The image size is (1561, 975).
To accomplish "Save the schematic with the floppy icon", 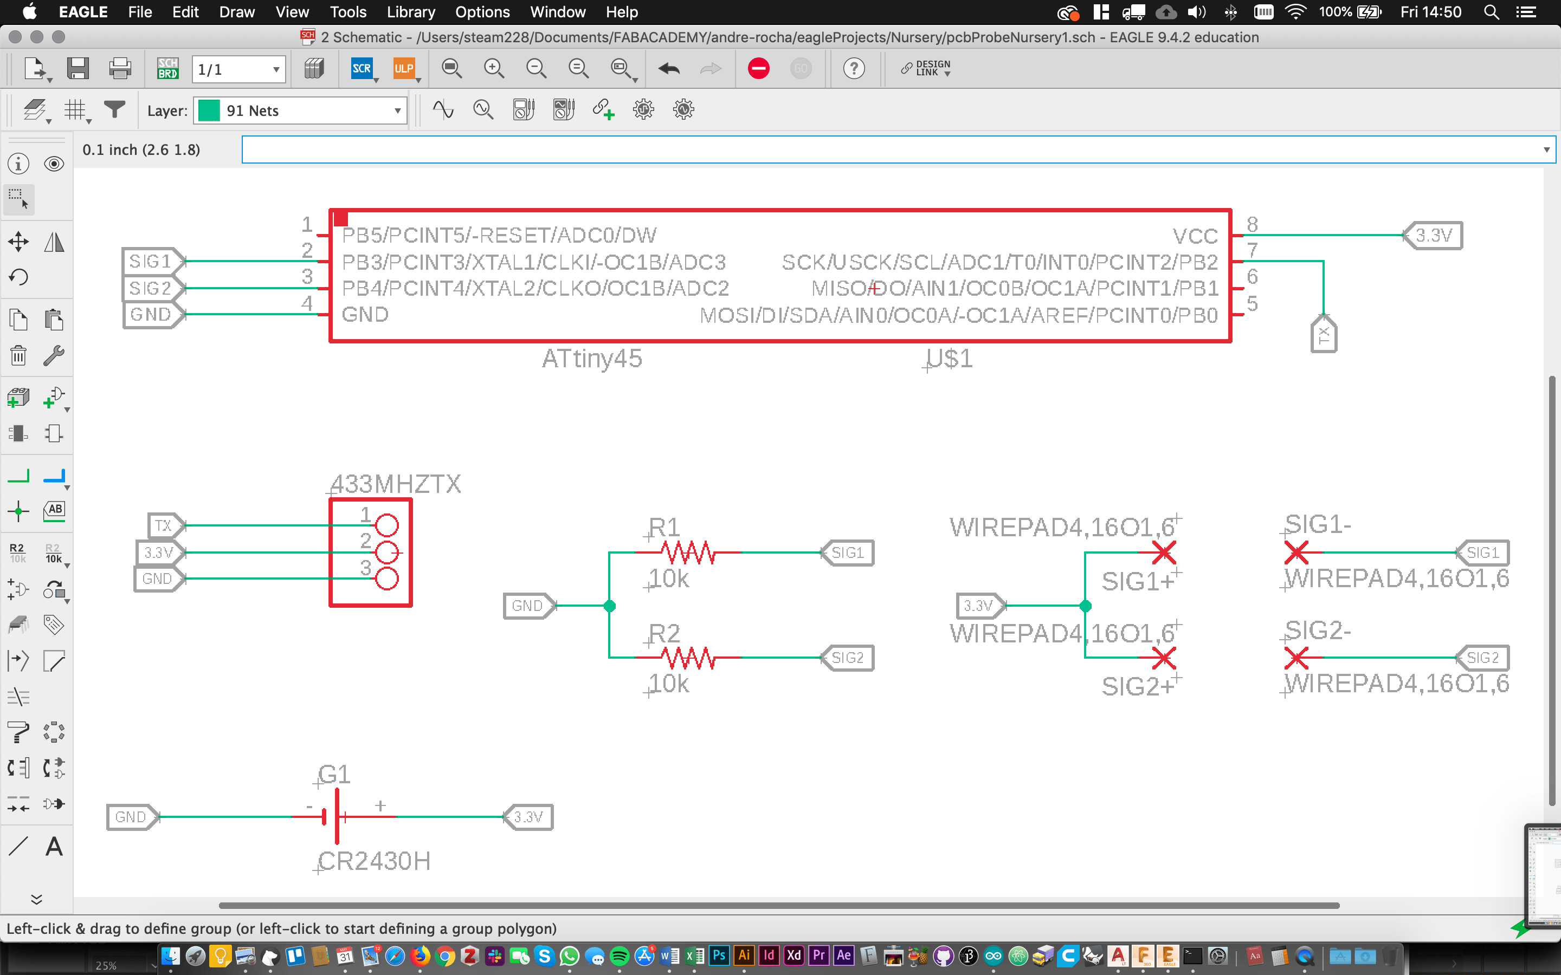I will (x=78, y=68).
